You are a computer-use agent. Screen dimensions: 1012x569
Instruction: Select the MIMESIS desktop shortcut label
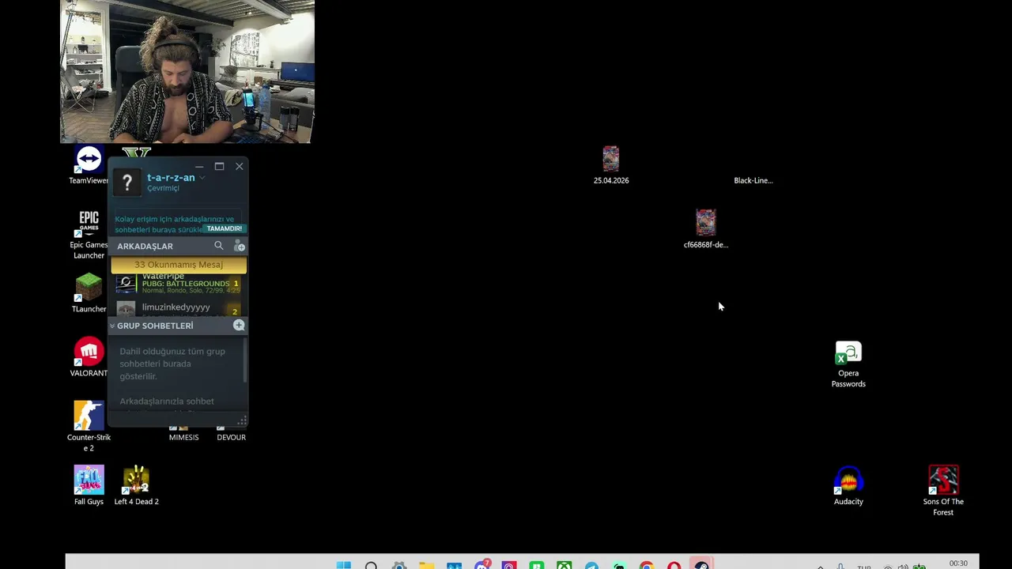pos(183,437)
